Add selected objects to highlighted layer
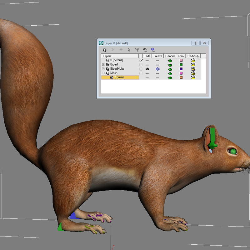The width and height of the screenshot is (250, 250). click(x=121, y=49)
